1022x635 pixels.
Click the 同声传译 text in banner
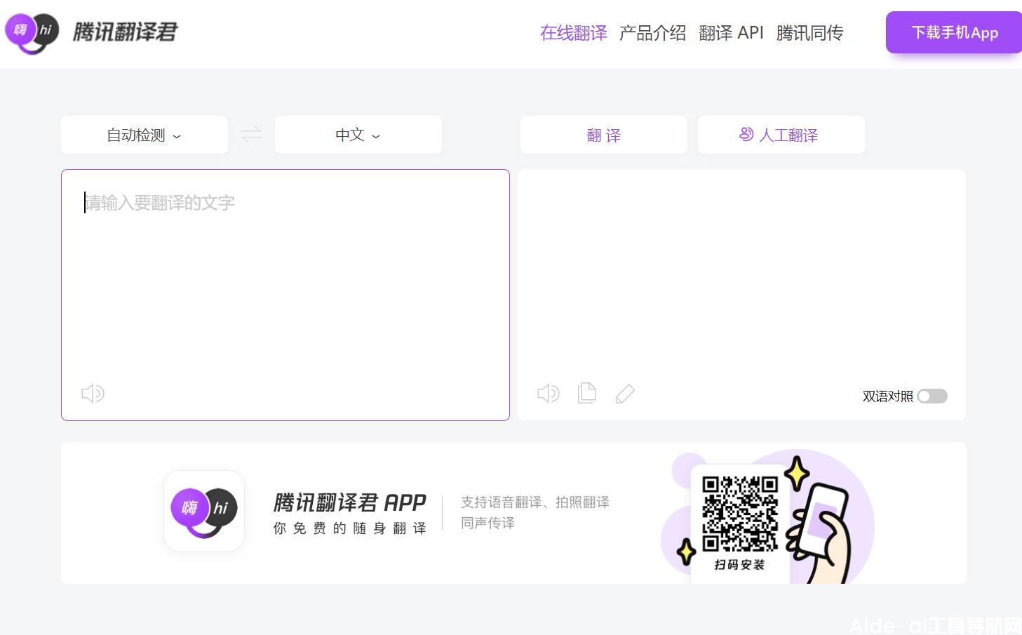tap(488, 523)
